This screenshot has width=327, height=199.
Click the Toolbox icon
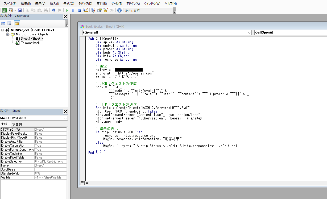click(x=112, y=10)
